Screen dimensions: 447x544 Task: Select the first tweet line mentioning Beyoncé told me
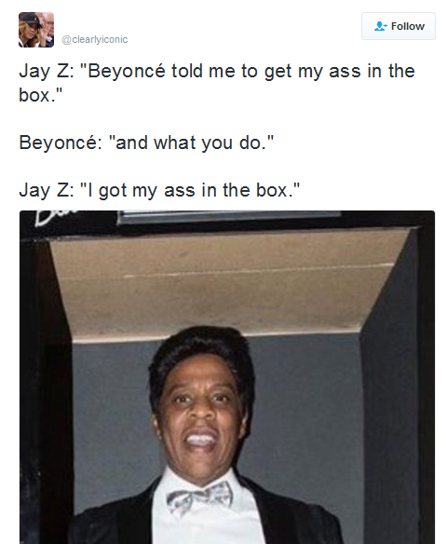pyautogui.click(x=217, y=72)
